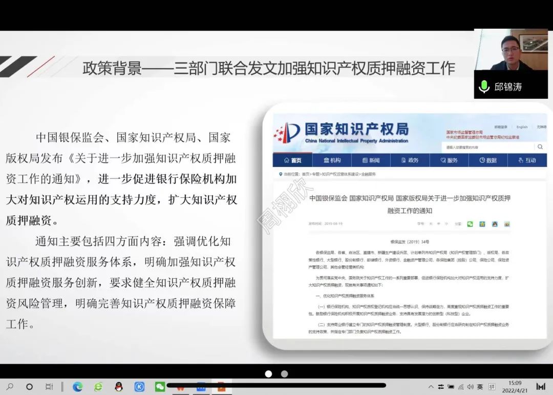Toggle microphone icon beside 邱锦涛
The width and height of the screenshot is (553, 395).
(x=484, y=87)
